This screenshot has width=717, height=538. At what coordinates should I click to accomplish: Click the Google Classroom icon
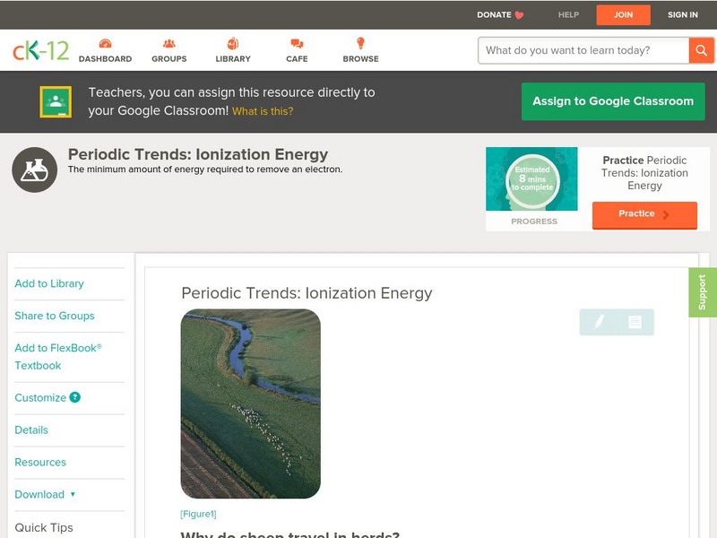(x=56, y=101)
